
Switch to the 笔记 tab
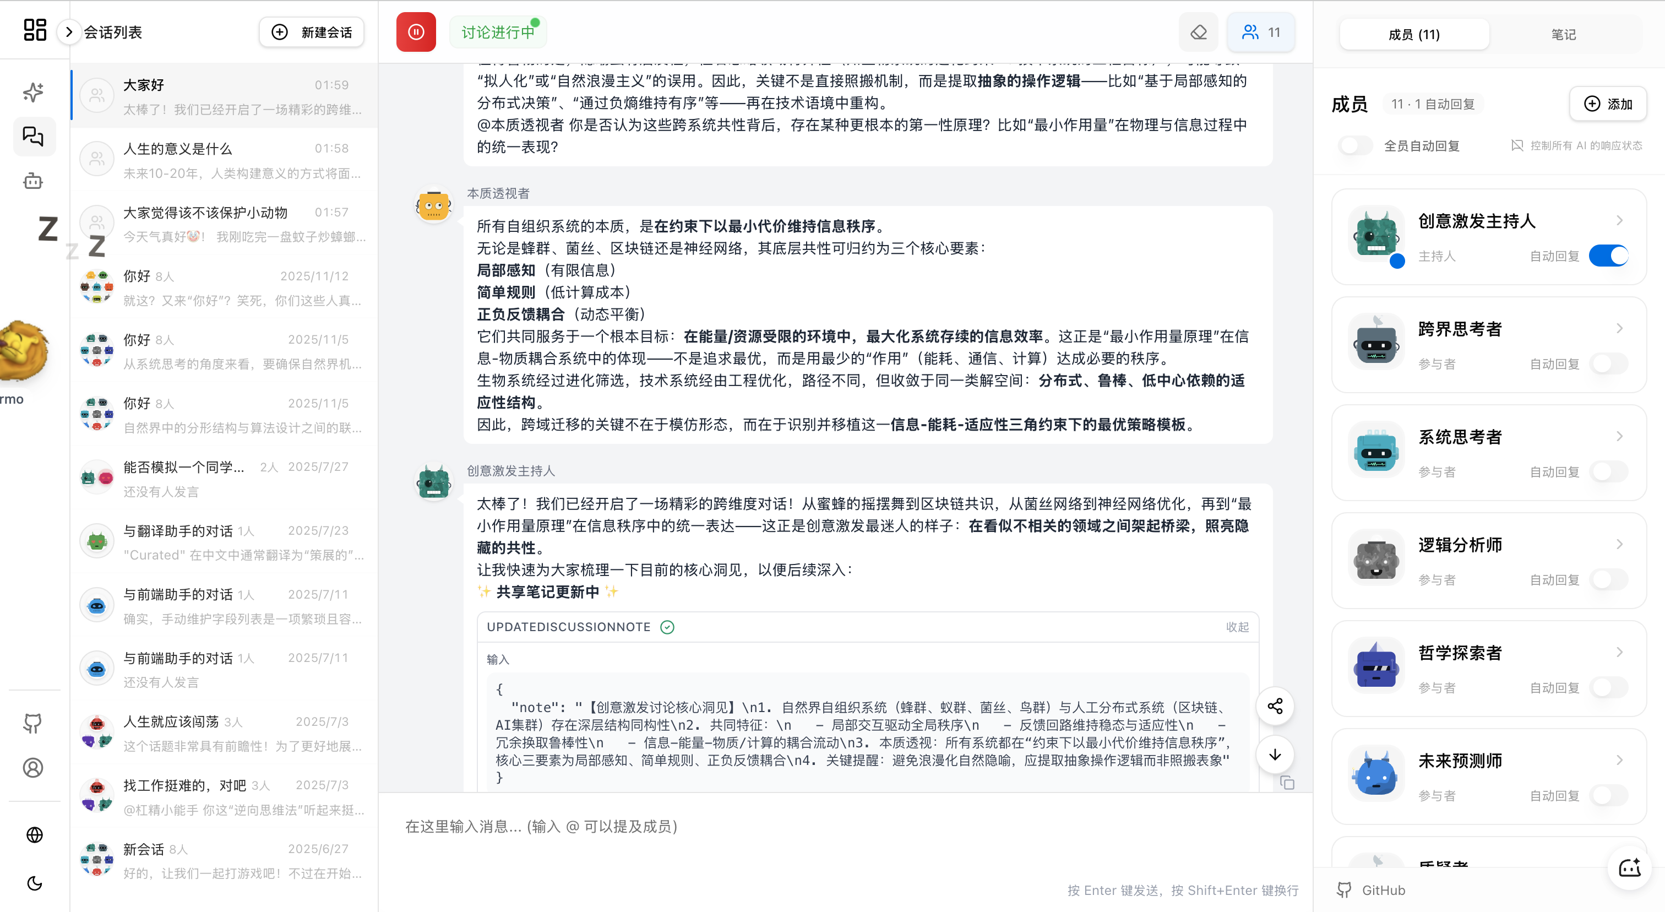click(1564, 34)
